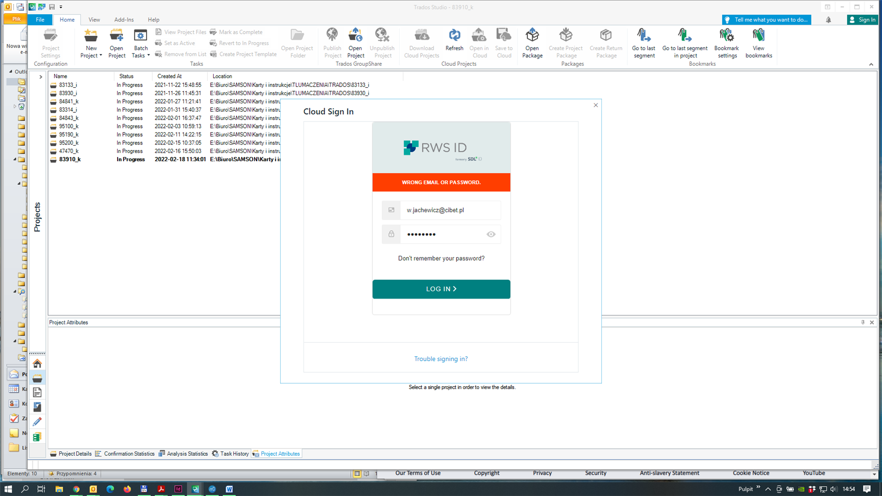This screenshot has width=882, height=496.
Task: Expand the Batch Tasks dropdown arrow
Action: (x=148, y=55)
